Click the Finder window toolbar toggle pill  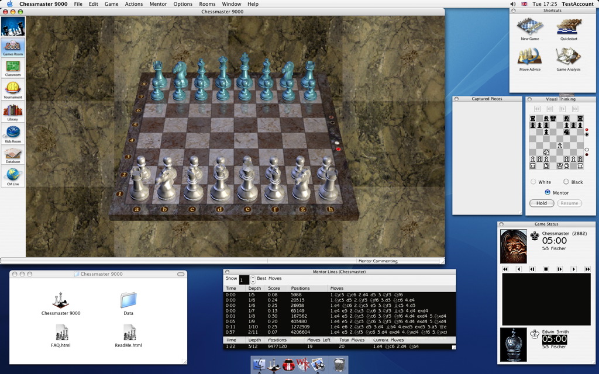(x=181, y=274)
